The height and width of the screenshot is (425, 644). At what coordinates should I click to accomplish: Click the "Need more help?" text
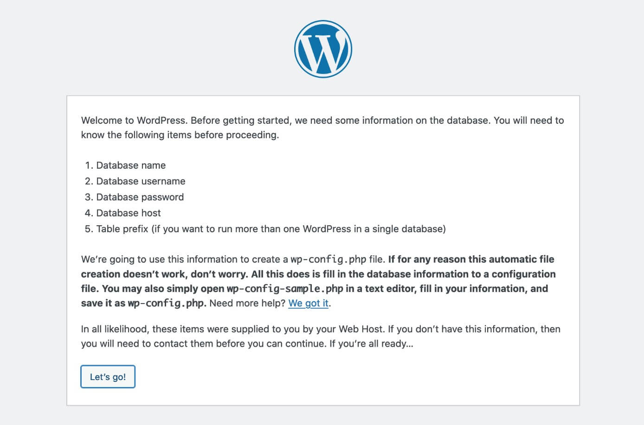[247, 303]
